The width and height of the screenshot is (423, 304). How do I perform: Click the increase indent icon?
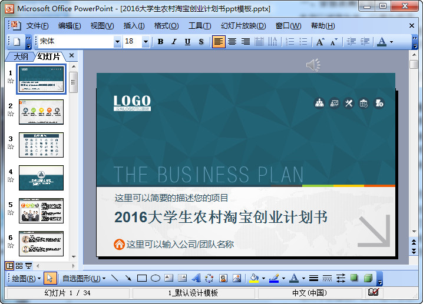[365, 42]
